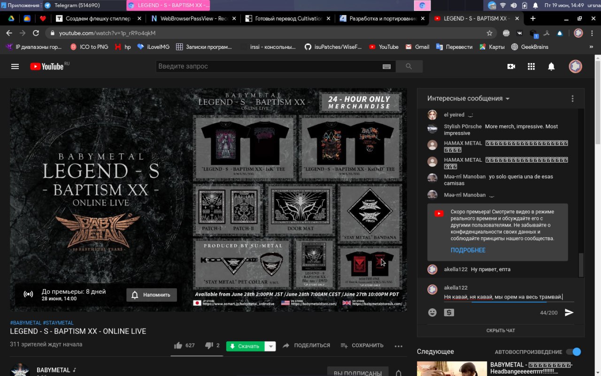Click the address bar URL
Image resolution: width=601 pixels, height=376 pixels.
coord(107,33)
